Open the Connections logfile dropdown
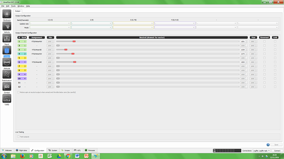 (x=261, y=150)
